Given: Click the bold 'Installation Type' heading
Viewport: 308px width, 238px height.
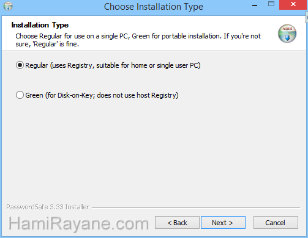Looking at the screenshot, I should (40, 25).
